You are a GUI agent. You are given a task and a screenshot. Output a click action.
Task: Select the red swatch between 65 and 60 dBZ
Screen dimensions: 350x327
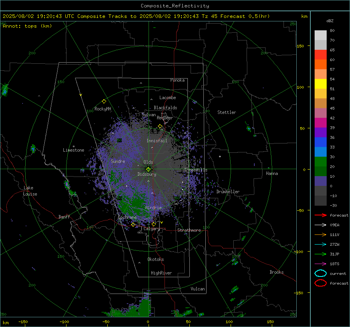tap(320, 54)
